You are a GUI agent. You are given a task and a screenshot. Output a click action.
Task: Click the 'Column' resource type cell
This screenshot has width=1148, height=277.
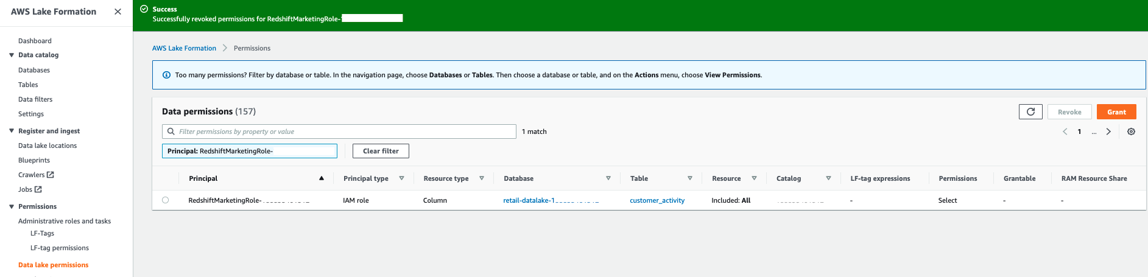point(435,200)
